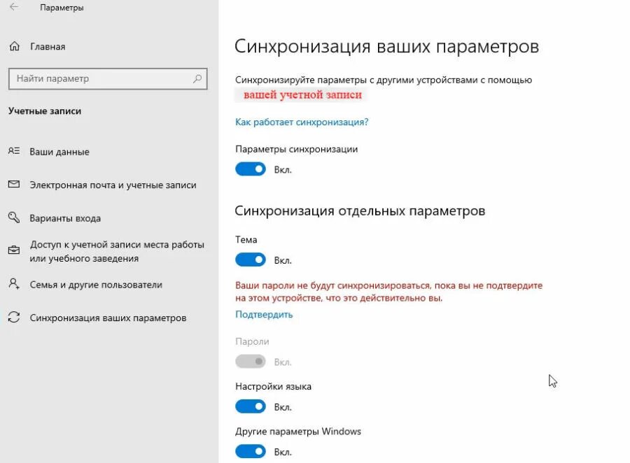
Task: Click the Подтвердить link
Action: [x=264, y=315]
